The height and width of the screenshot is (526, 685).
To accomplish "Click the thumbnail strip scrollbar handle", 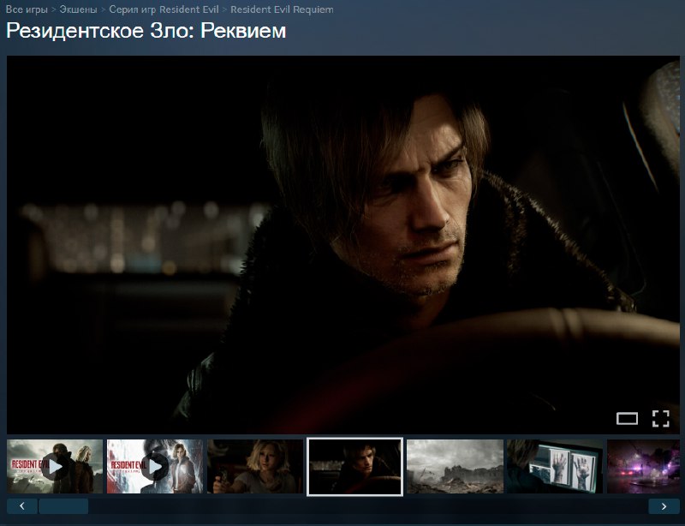I will pos(63,506).
